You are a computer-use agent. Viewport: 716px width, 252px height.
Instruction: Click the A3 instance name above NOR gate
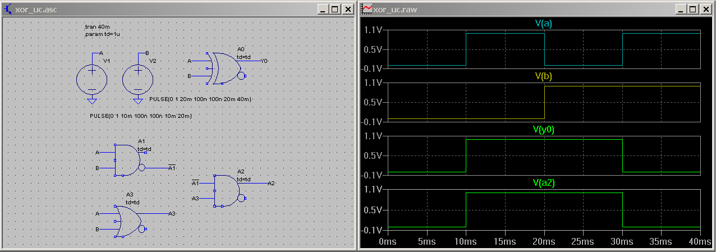pos(130,194)
